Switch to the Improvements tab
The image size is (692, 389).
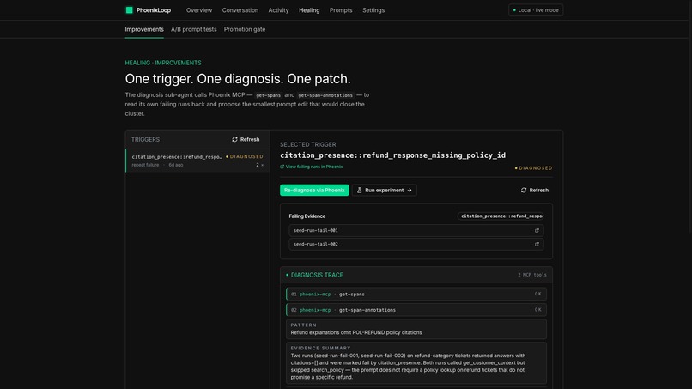point(144,29)
